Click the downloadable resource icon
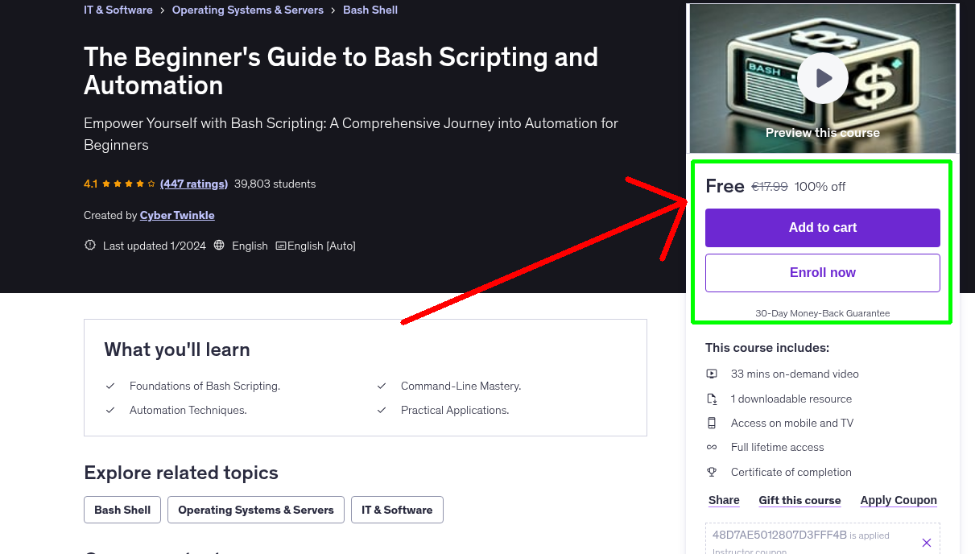The image size is (975, 554). (x=712, y=398)
